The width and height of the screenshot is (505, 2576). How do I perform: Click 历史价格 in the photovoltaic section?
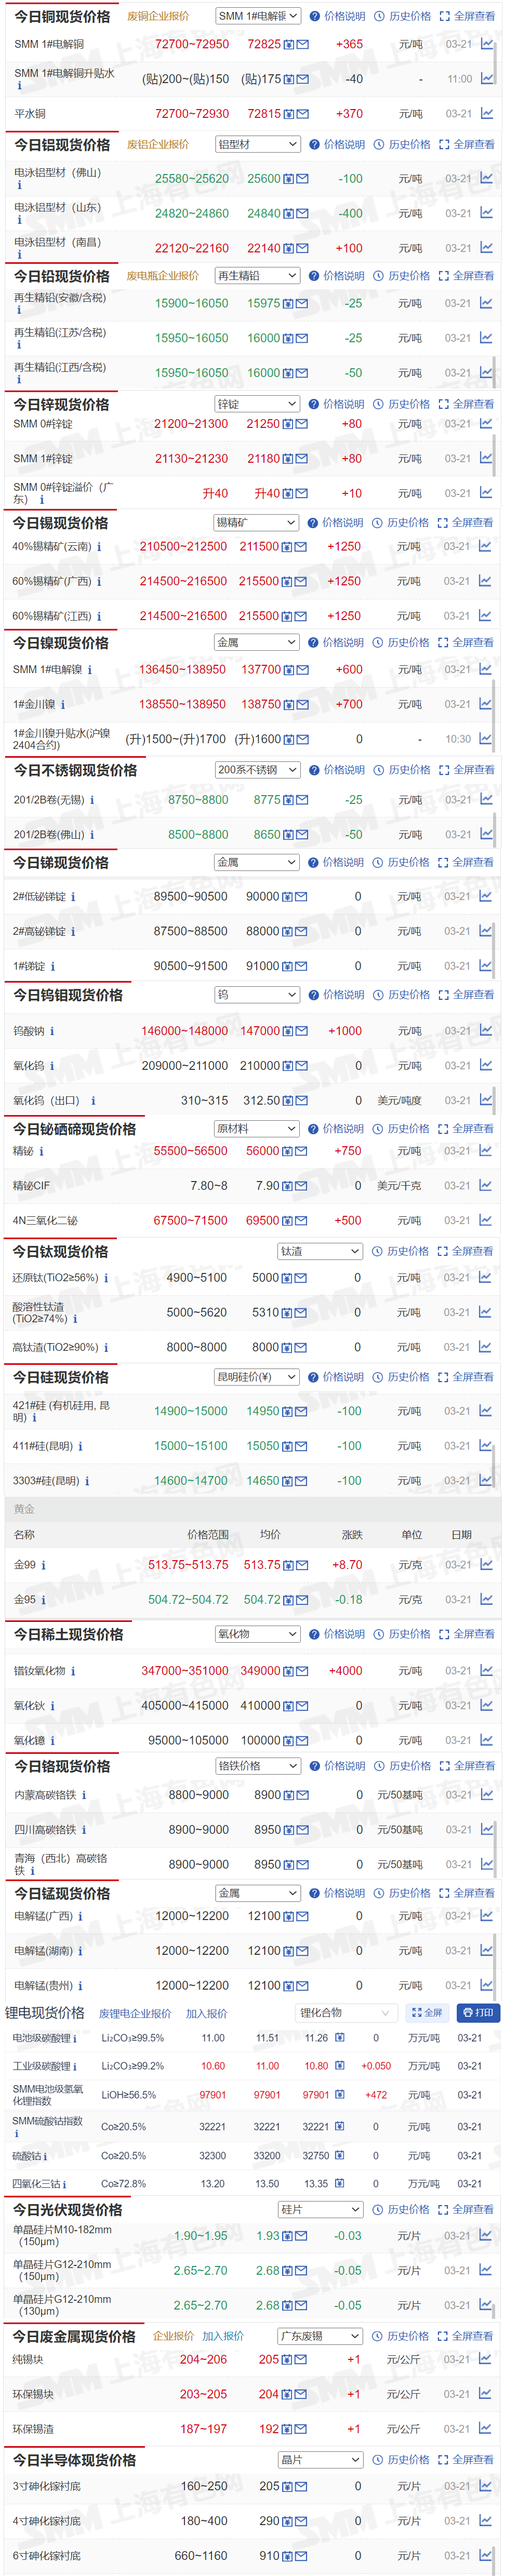pyautogui.click(x=400, y=2209)
